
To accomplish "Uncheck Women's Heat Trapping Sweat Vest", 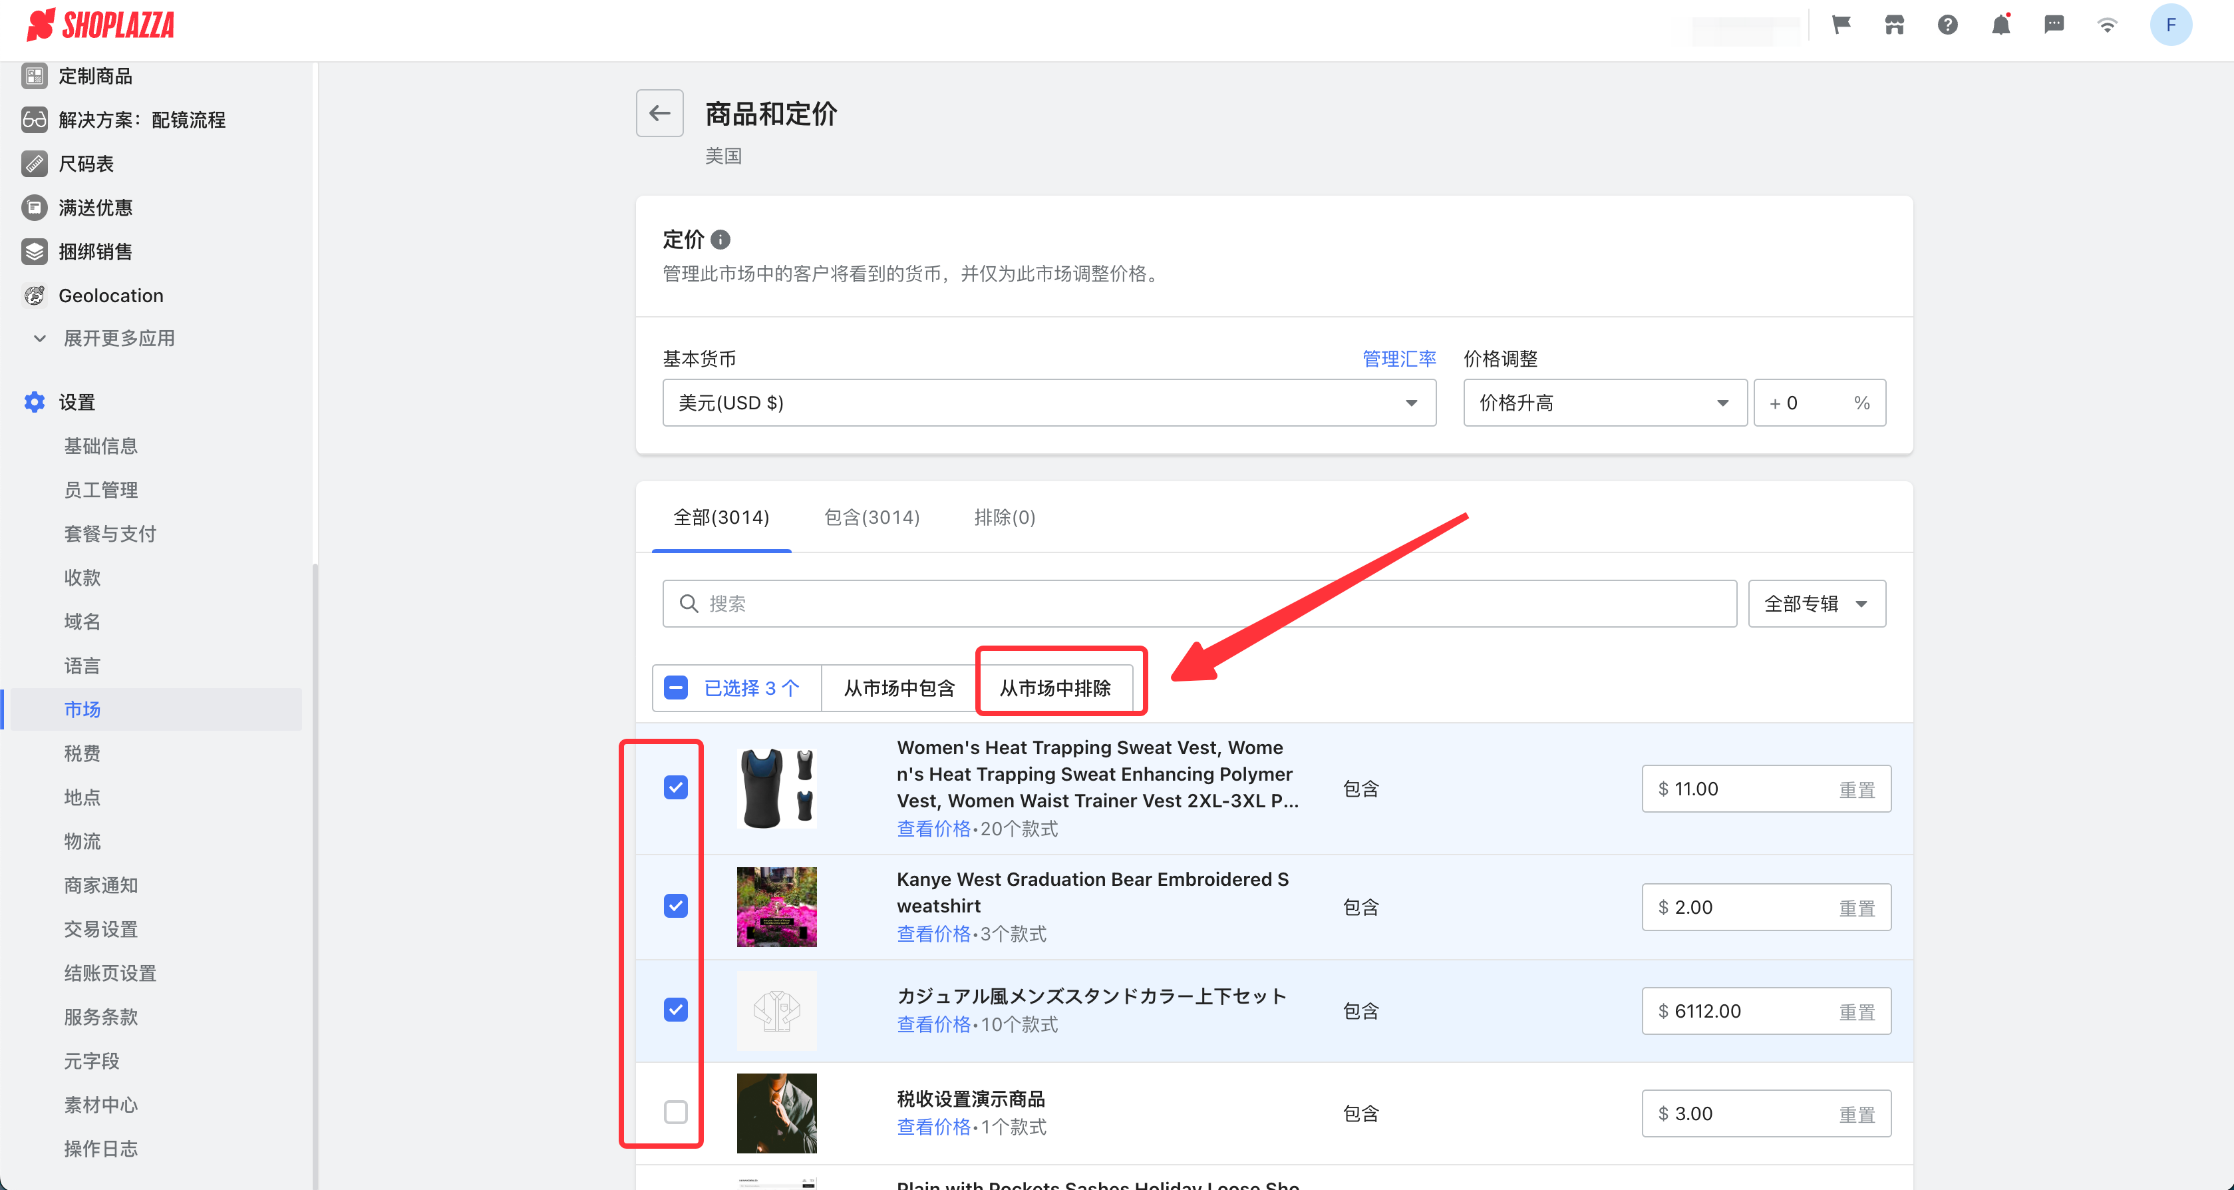I will point(675,787).
